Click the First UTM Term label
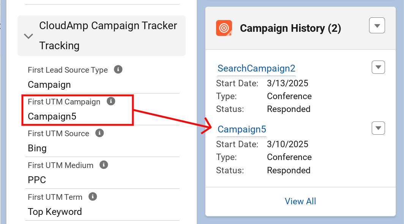The height and width of the screenshot is (224, 404). pos(55,197)
